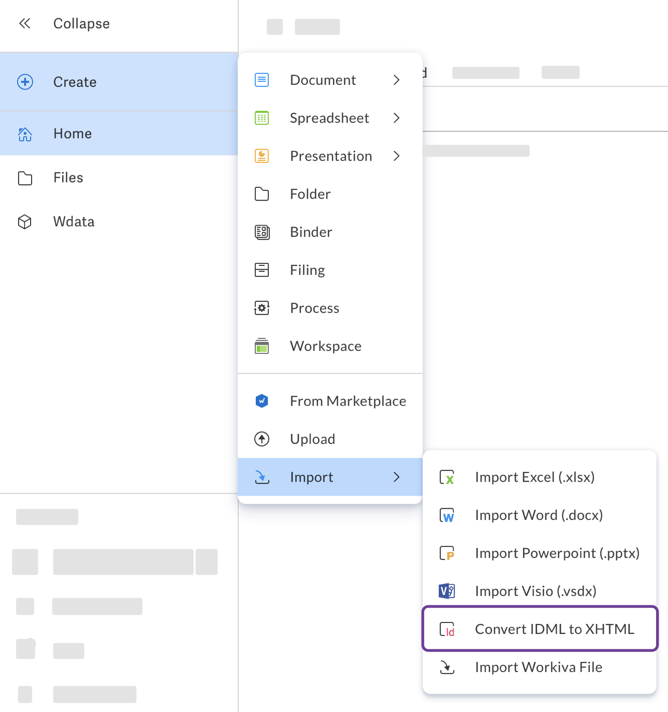Click the Import Visio (.vsdx) icon
Image resolution: width=668 pixels, height=712 pixels.
pos(446,591)
